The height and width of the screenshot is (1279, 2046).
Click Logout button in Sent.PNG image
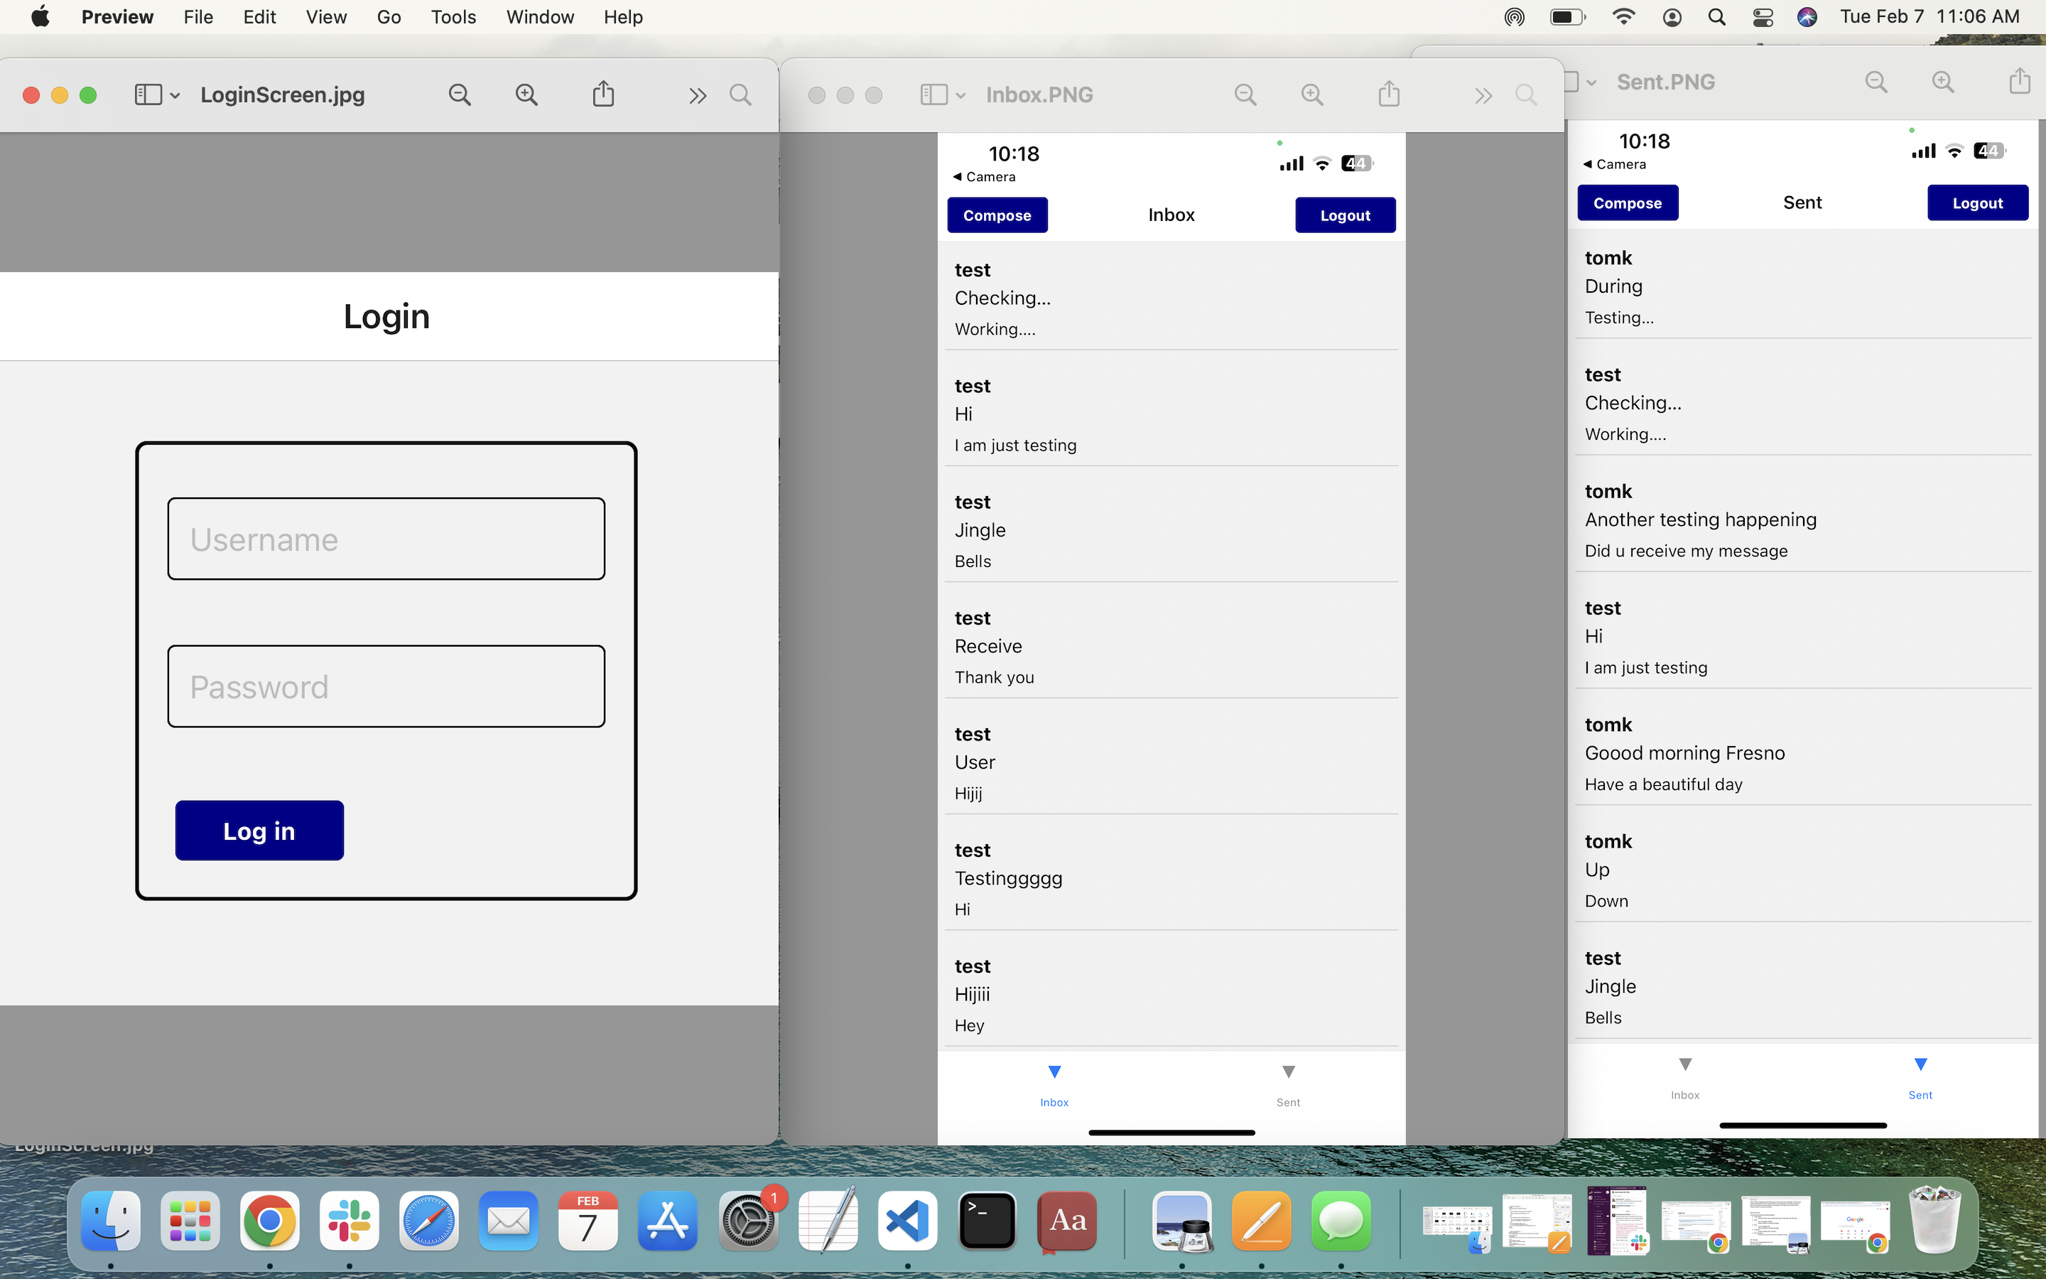1978,203
